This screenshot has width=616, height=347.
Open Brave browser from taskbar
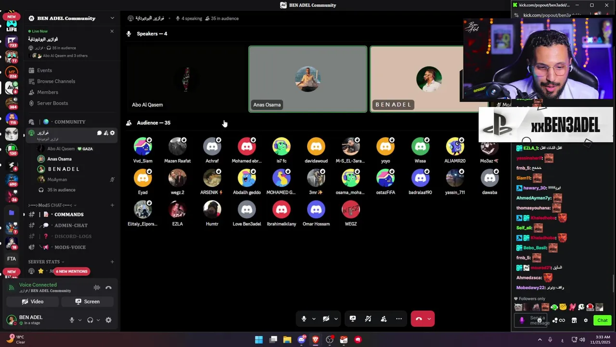pos(316,340)
